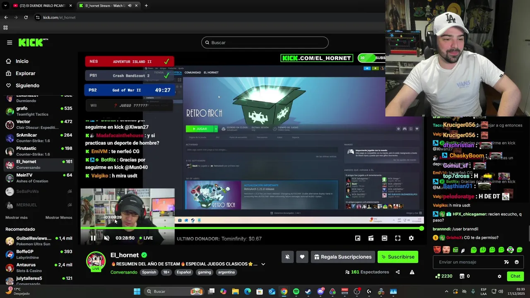Open picture-in-picture mini player
The height and width of the screenshot is (298, 530).
pyautogui.click(x=358, y=238)
